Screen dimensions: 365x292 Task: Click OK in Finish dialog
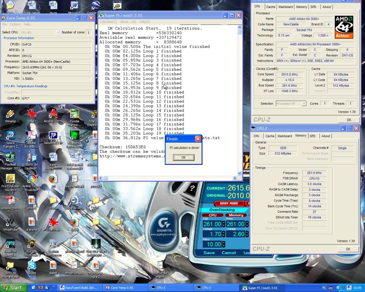[x=183, y=157]
